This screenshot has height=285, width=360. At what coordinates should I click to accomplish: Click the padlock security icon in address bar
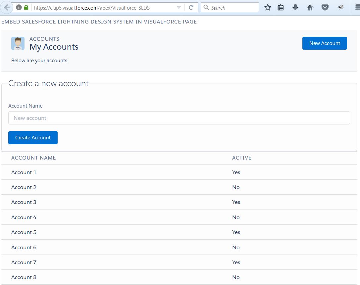click(26, 7)
